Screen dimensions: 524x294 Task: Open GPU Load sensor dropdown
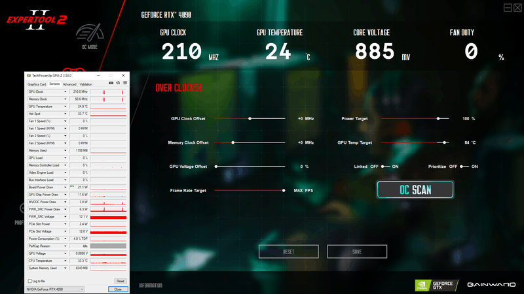(x=65, y=157)
